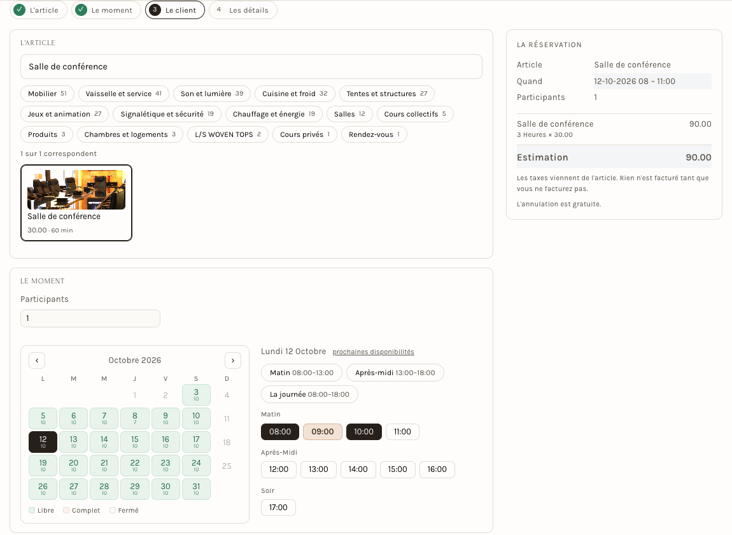Pick the 16:00 afternoon slot
Viewport: 732px width, 535px height.
[x=437, y=469]
